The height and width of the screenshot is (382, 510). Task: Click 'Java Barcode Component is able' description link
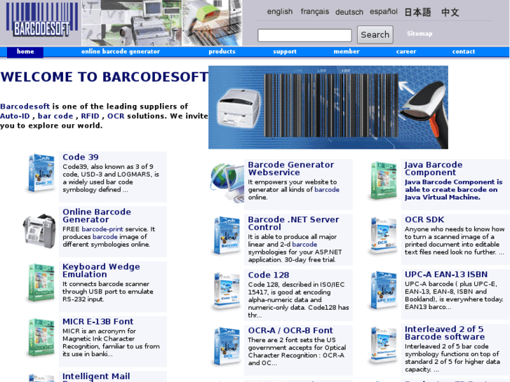tap(453, 189)
